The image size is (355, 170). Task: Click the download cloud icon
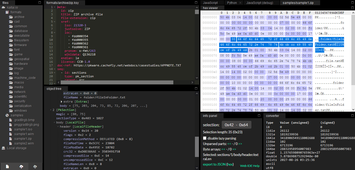pos(35,166)
